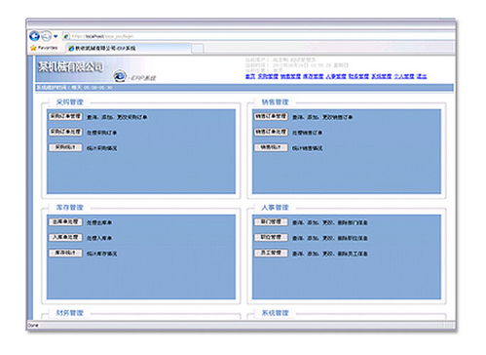
Task: Open the 首页 home link
Action: (250, 76)
